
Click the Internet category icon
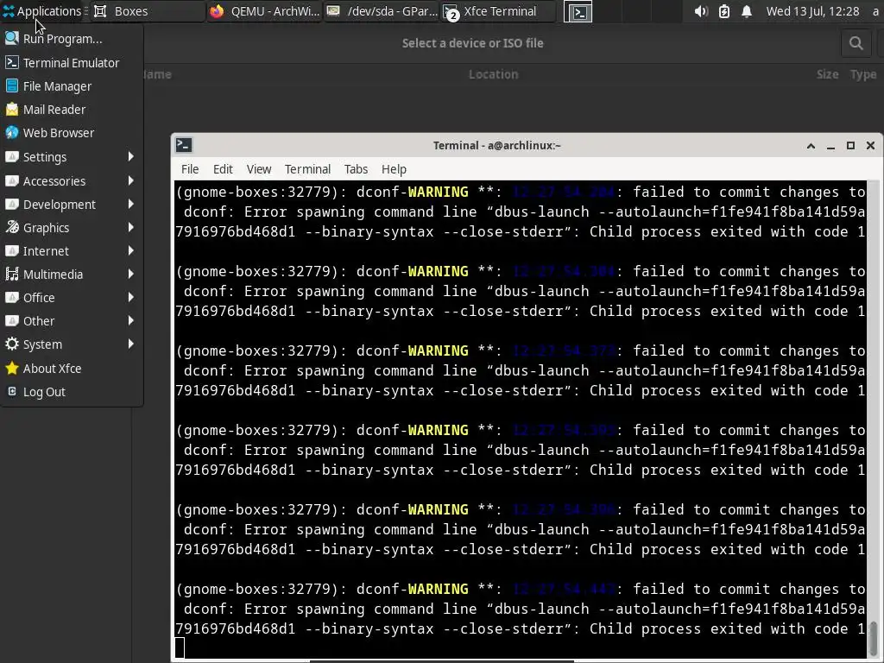(x=11, y=251)
